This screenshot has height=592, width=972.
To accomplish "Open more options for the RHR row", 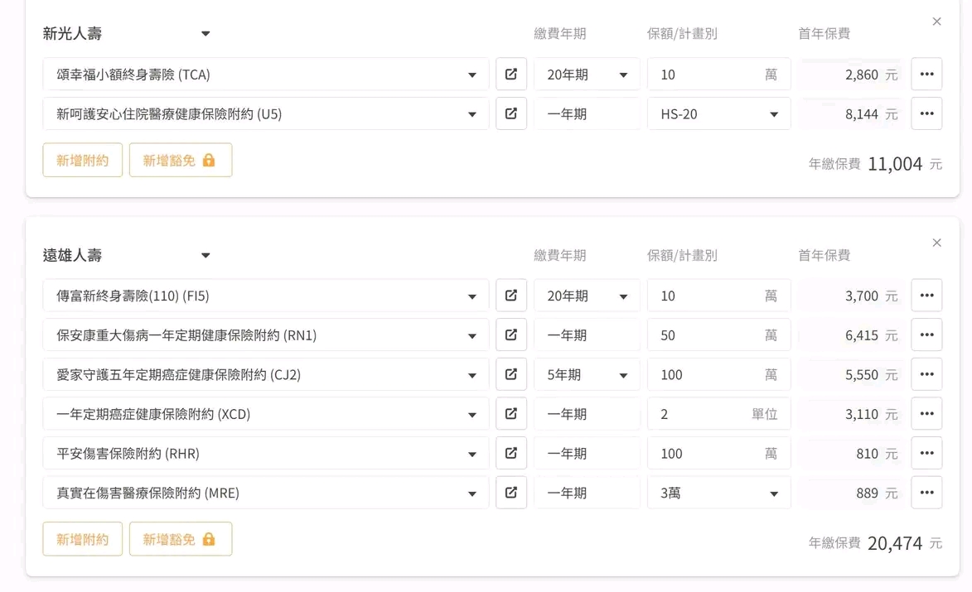I will tap(926, 453).
